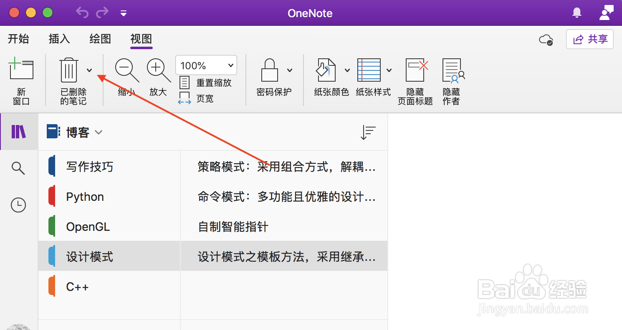Open the quick access toolbar customize arrow

(x=123, y=13)
